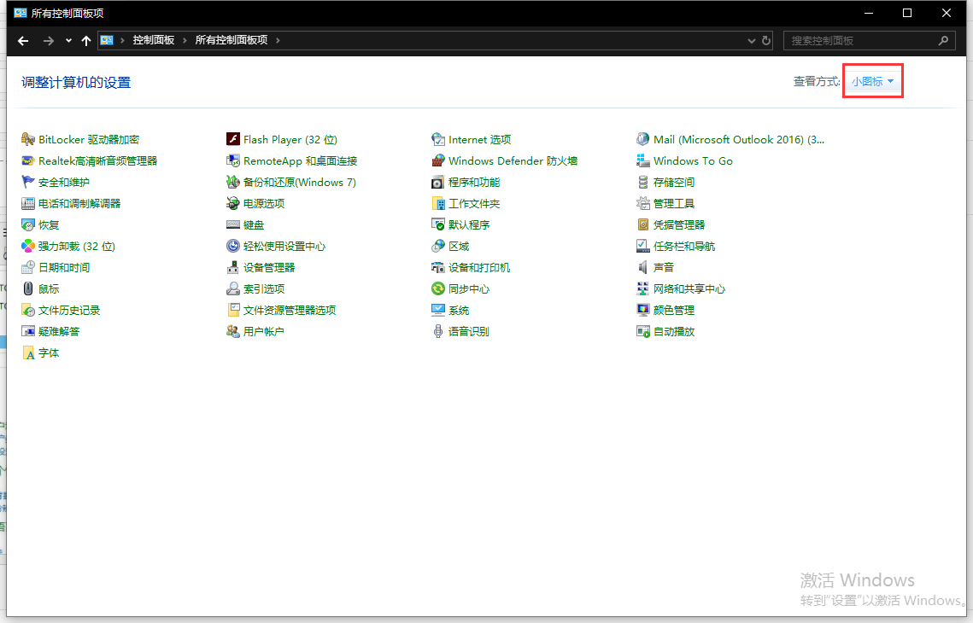Click the 同步中心 sync icon
The width and height of the screenshot is (973, 623).
click(x=438, y=288)
